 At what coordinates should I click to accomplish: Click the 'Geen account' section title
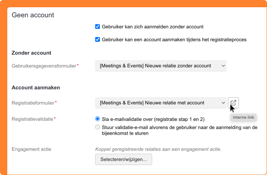point(33,15)
